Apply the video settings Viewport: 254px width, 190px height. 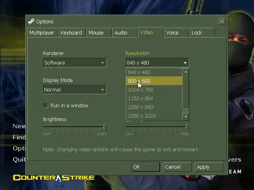209,167
